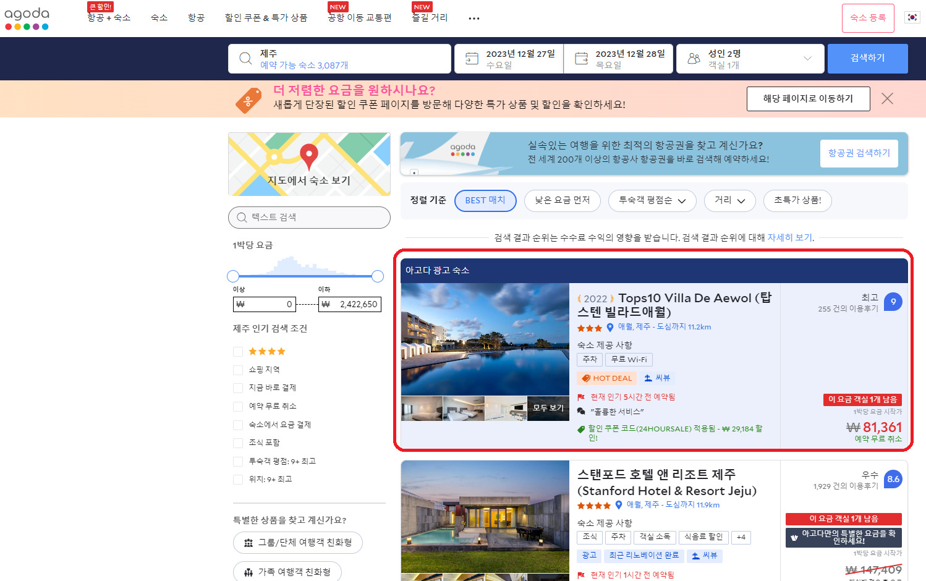Click the search magnifier icon beside 제주

coord(245,58)
